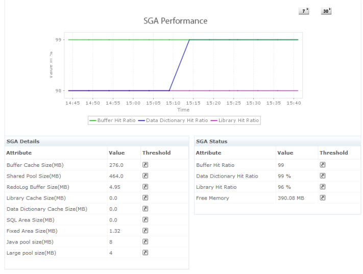Configure threshold for Fixed Area Size
Image resolution: width=363 pixels, height=274 pixels.
(x=145, y=231)
